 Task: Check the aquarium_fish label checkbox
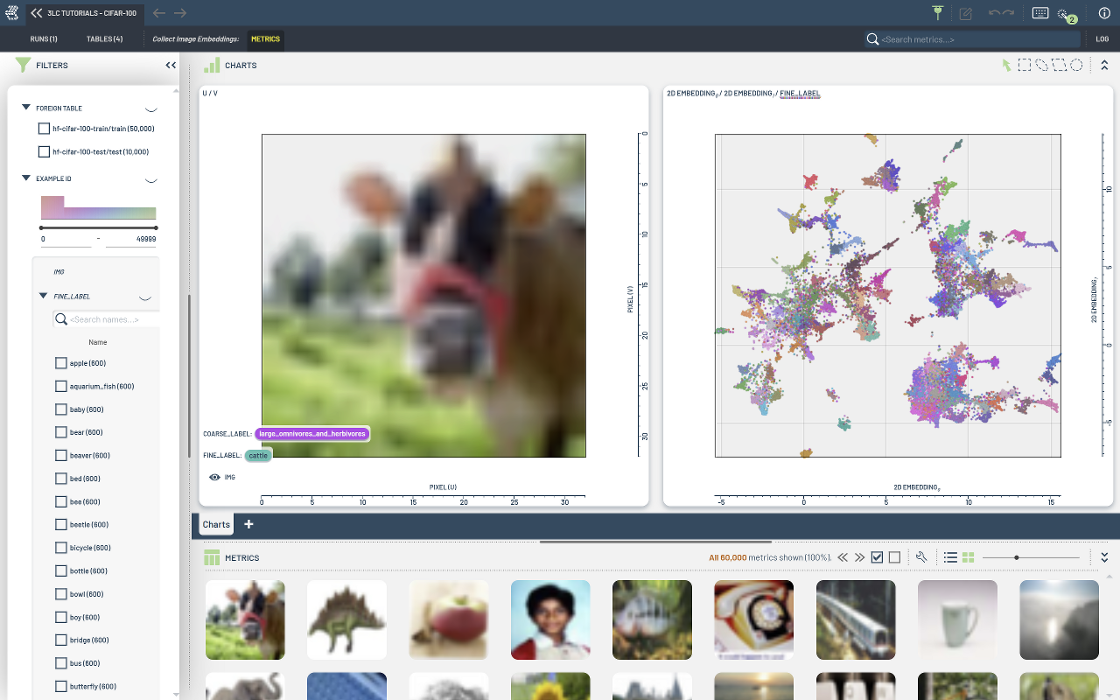pos(61,386)
